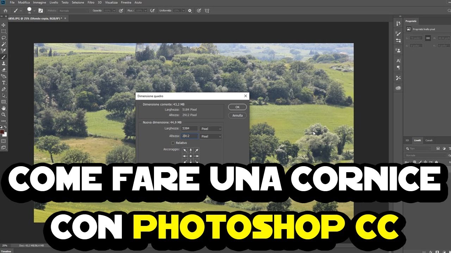
Task: Click the Altezza input field
Action: coord(190,136)
